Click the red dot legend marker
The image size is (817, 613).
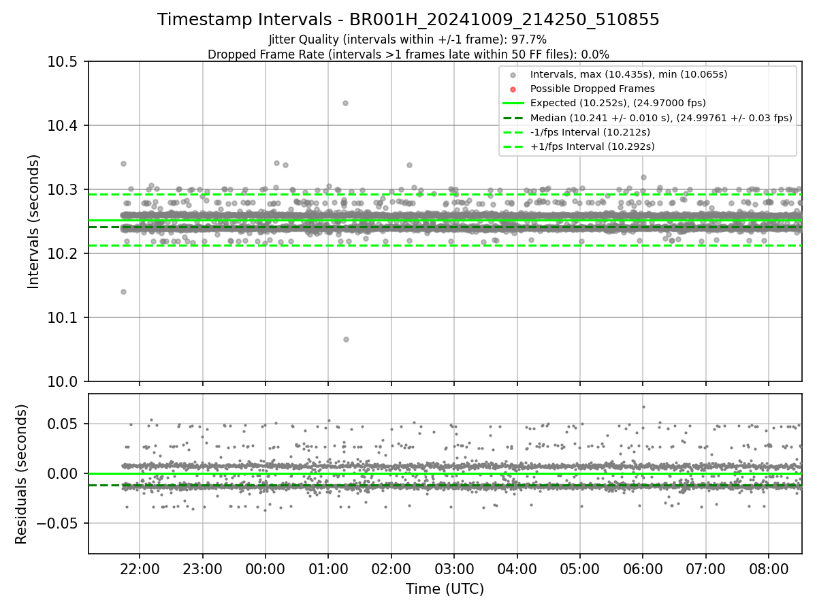pos(513,89)
